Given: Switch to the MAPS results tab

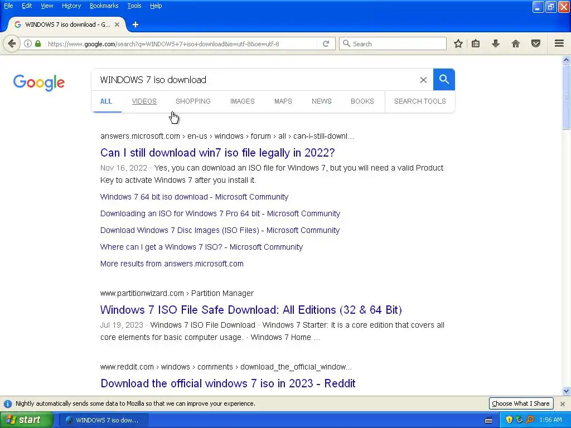Looking at the screenshot, I should click(x=283, y=101).
